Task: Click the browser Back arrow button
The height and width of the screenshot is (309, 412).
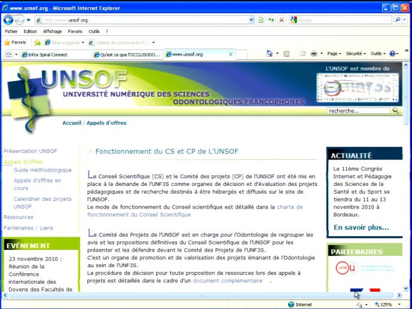Action: tap(8, 20)
